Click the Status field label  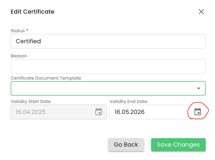point(18,31)
